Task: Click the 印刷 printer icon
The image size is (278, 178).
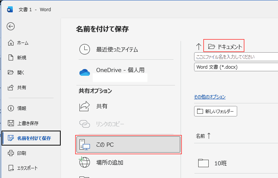Action: 11,153
